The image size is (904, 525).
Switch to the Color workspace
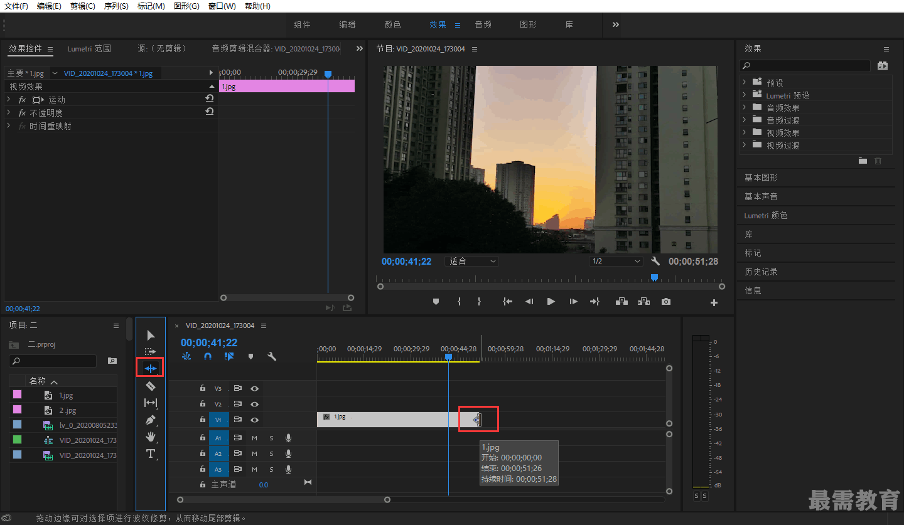click(x=393, y=24)
